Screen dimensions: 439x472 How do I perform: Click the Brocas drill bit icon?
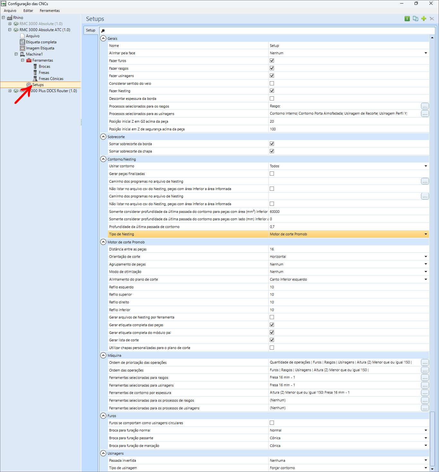(35, 66)
